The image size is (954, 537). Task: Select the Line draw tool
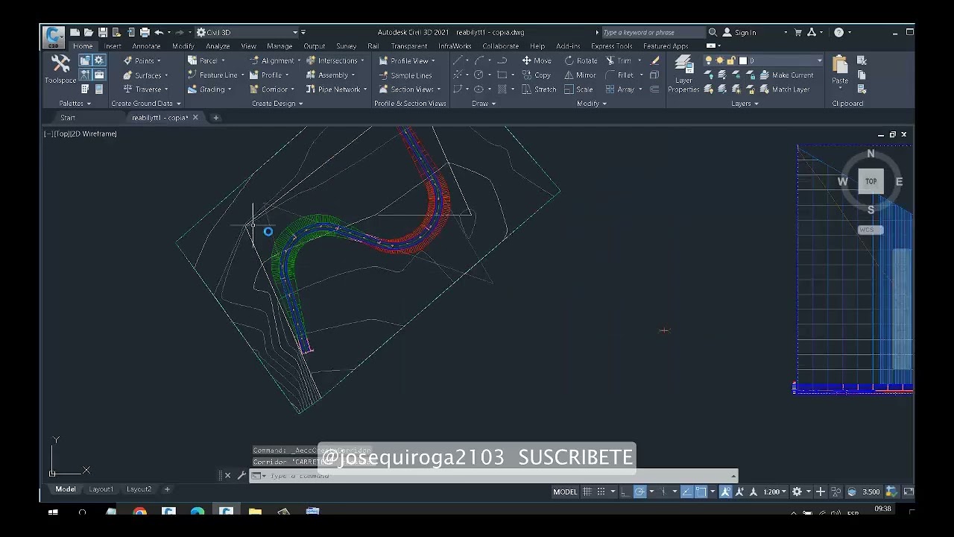(458, 60)
